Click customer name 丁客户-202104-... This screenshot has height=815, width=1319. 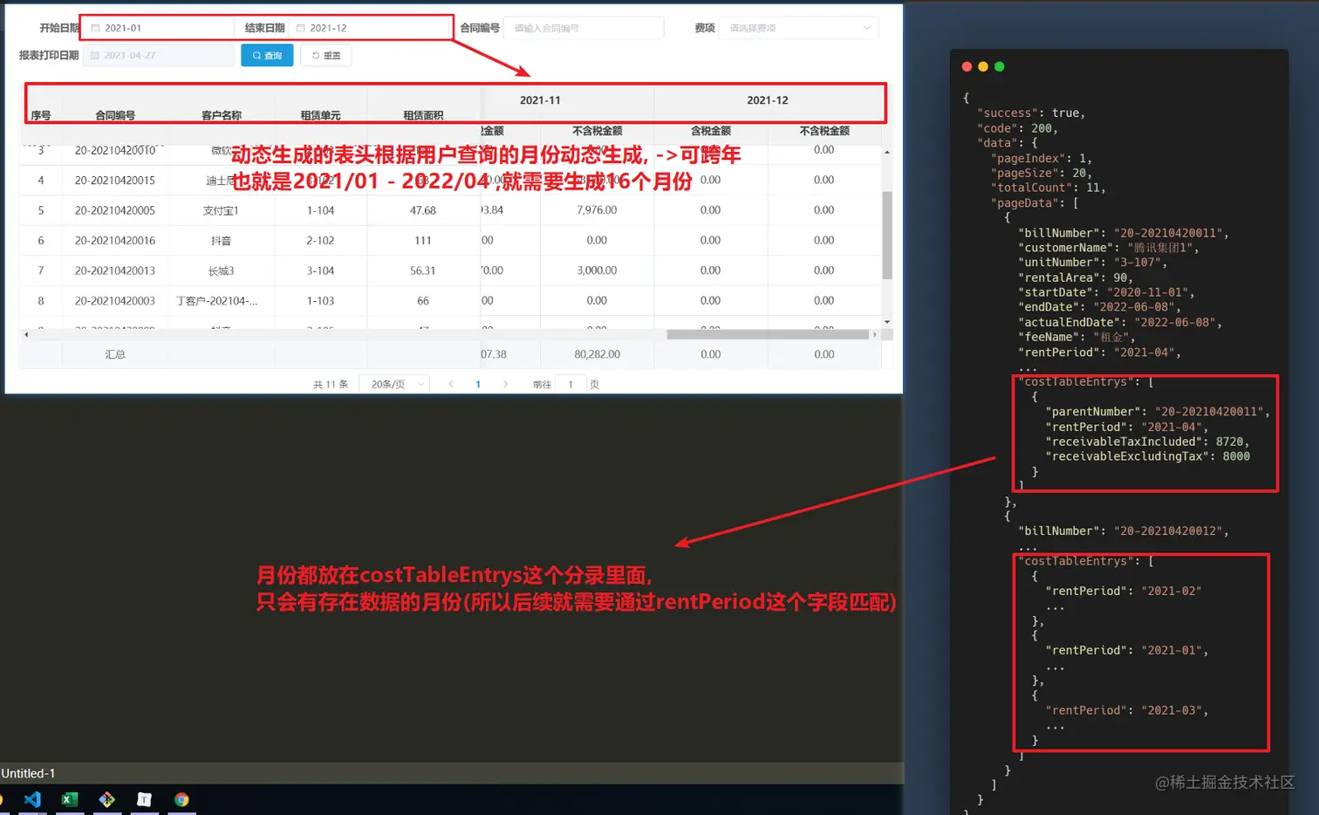point(216,301)
